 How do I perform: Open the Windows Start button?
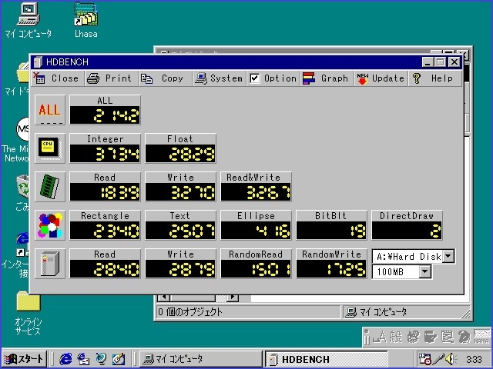[25, 359]
